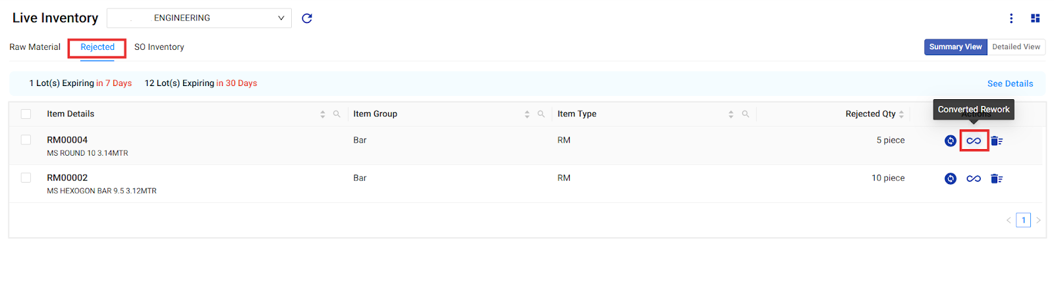
Task: Click the delete icon for RM00004 row
Action: [996, 141]
